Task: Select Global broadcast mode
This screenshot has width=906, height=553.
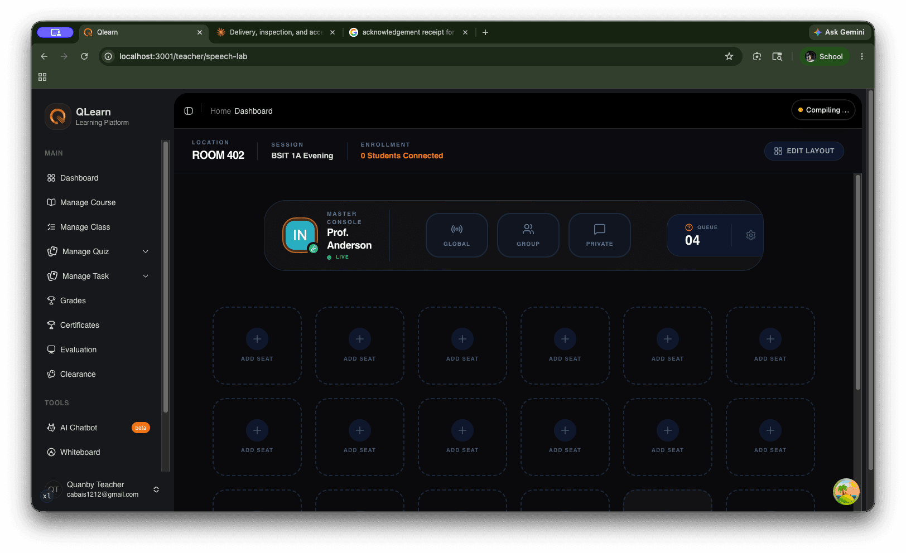Action: (457, 235)
